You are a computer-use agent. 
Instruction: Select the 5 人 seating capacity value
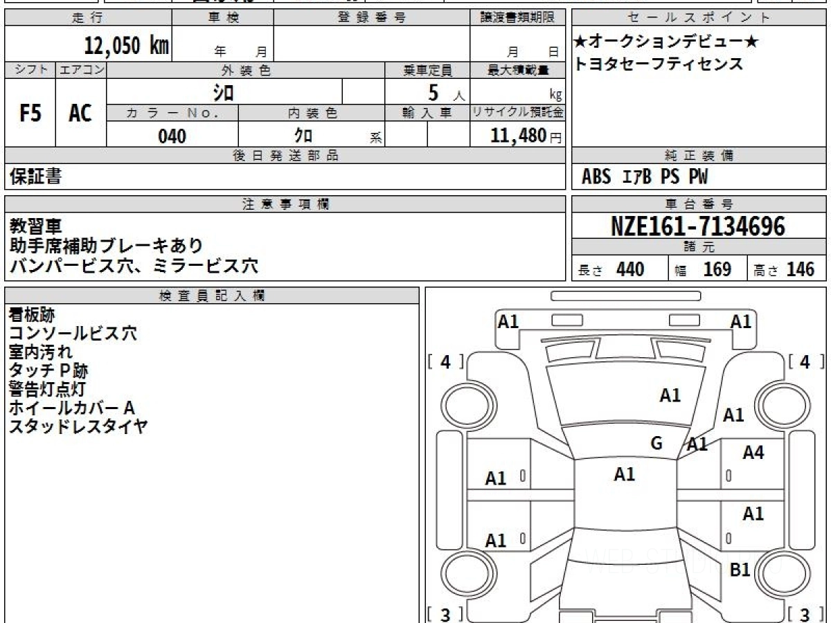click(447, 92)
